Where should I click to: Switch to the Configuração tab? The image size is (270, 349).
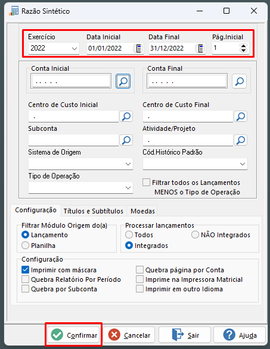click(36, 210)
